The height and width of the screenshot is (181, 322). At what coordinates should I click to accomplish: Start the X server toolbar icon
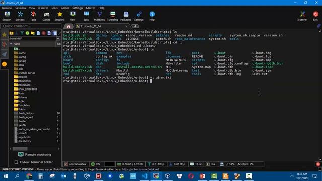point(302,16)
